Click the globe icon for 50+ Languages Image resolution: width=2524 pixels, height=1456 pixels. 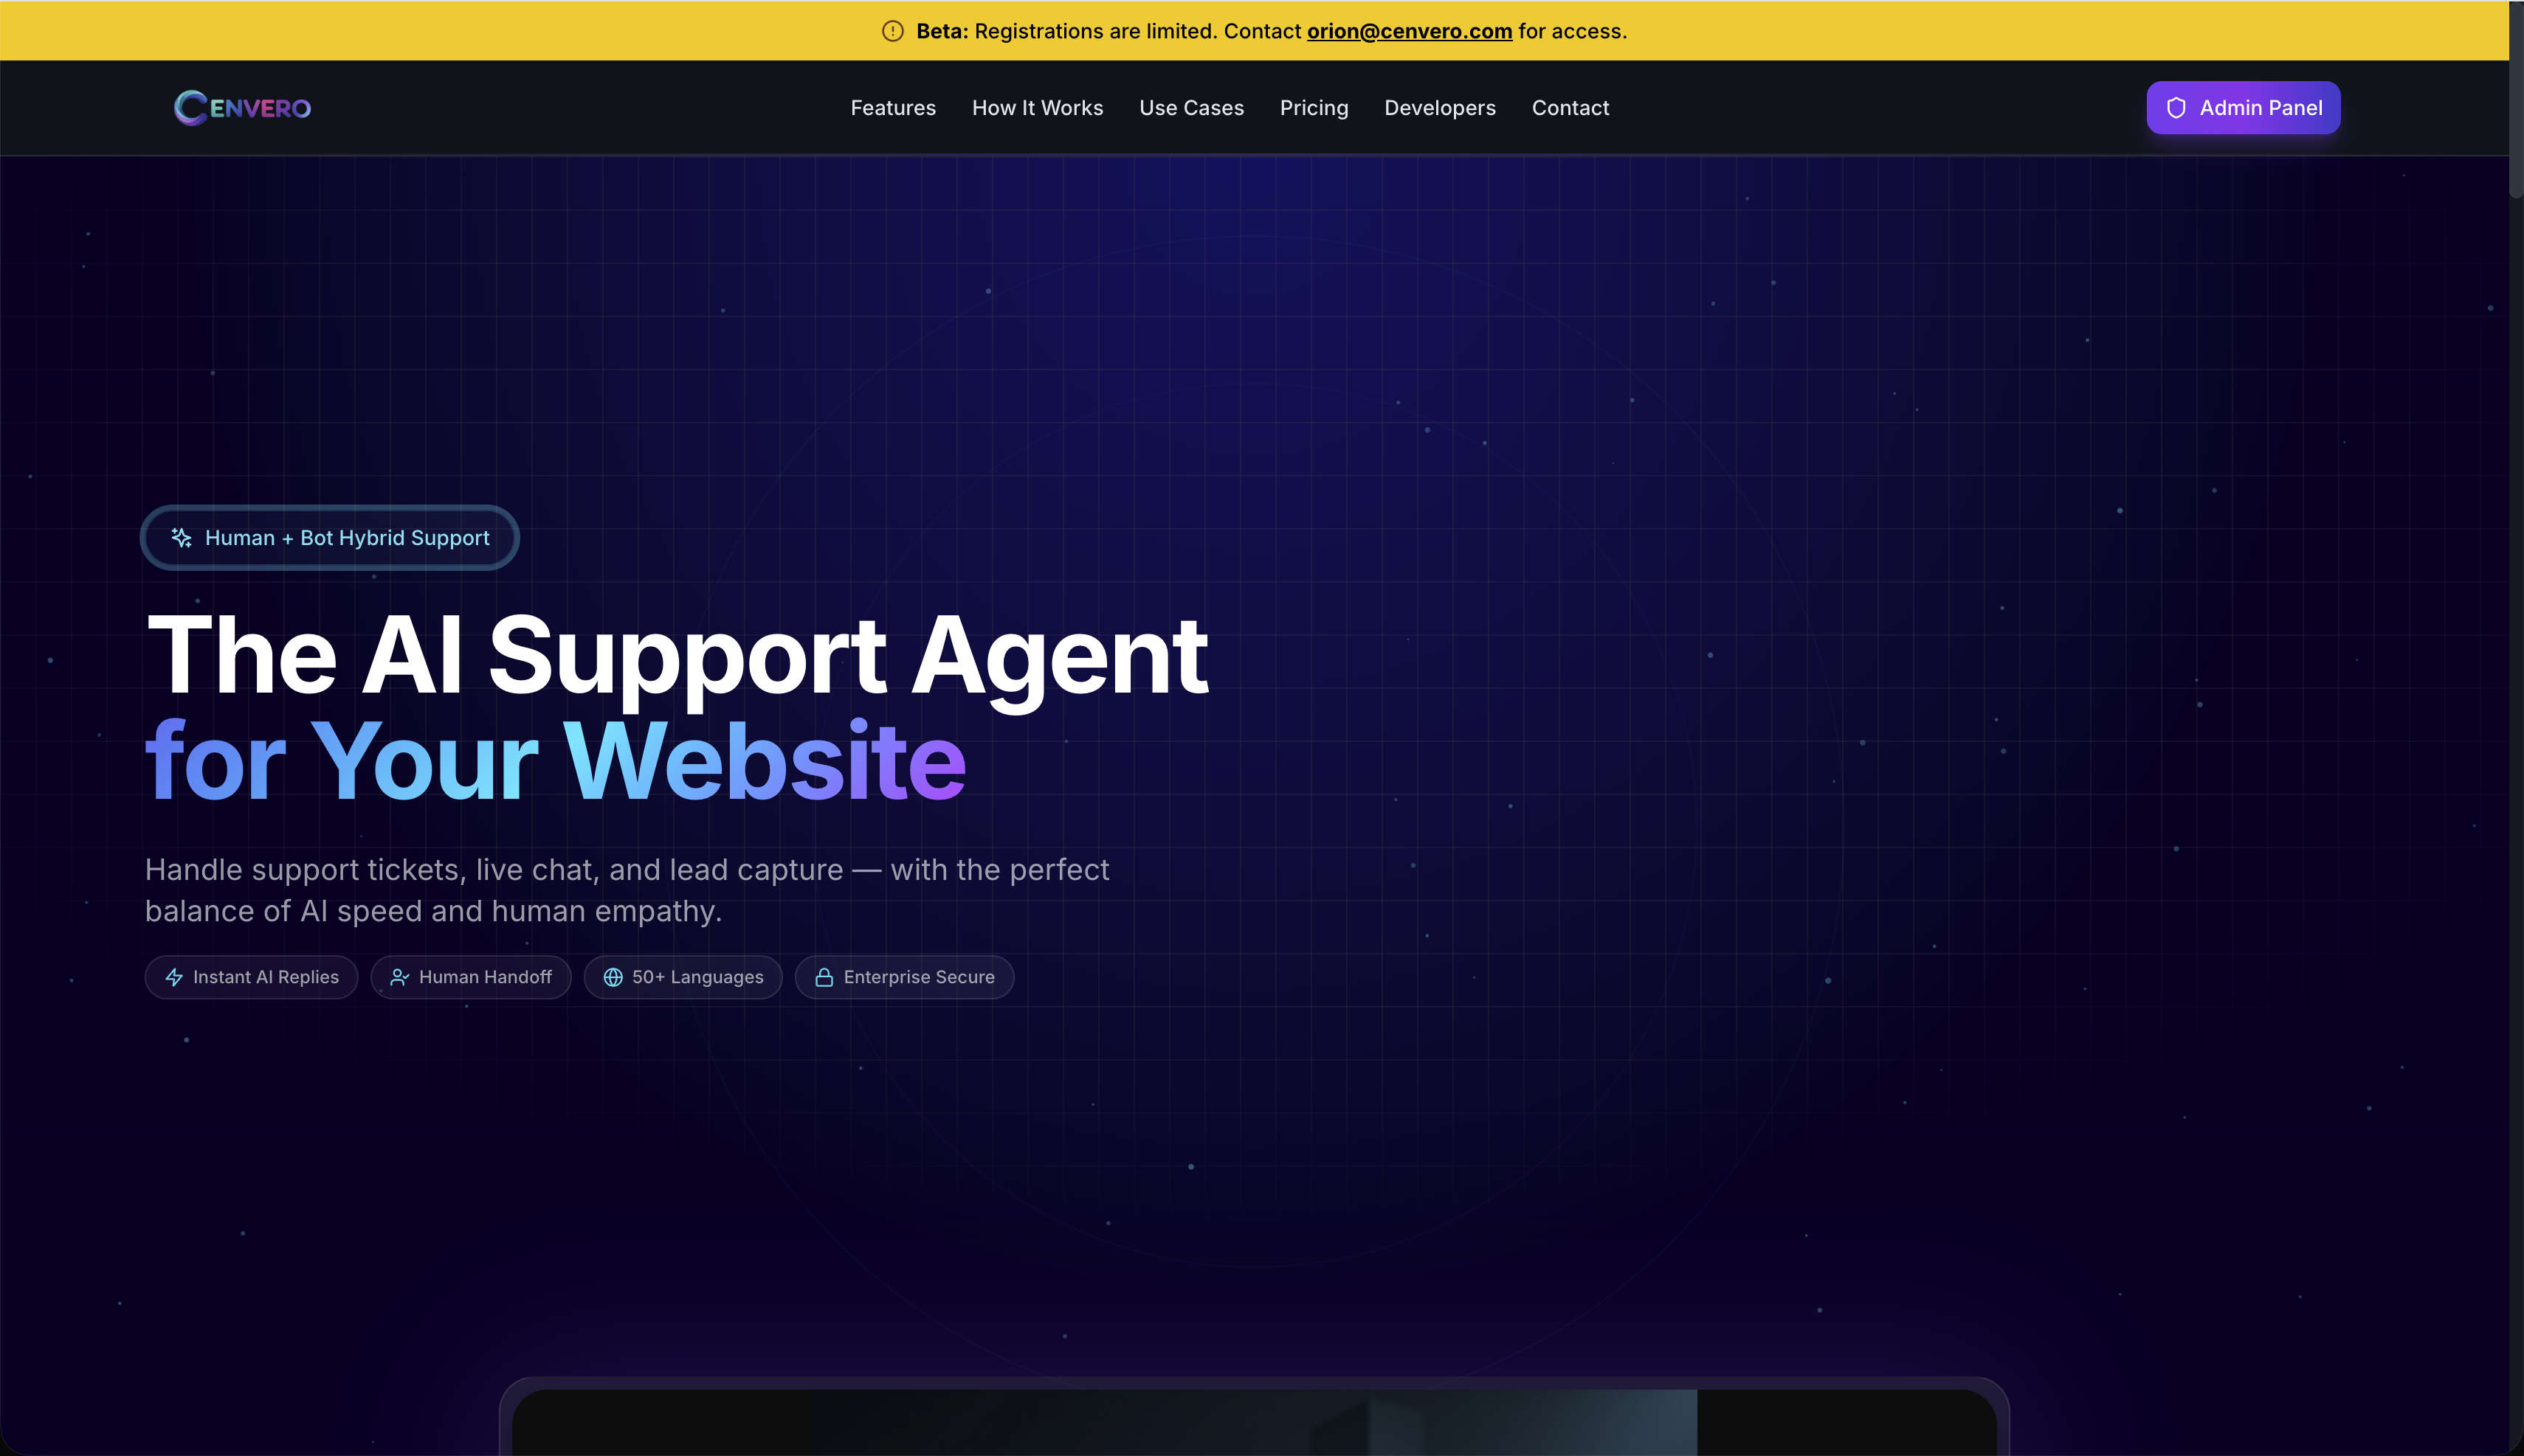pos(613,977)
